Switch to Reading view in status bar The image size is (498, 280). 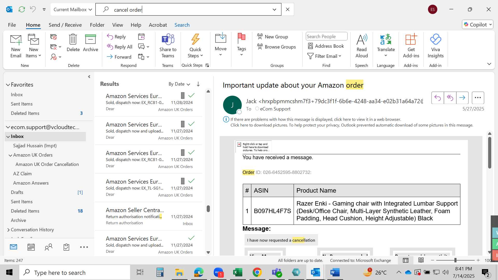[421, 260]
